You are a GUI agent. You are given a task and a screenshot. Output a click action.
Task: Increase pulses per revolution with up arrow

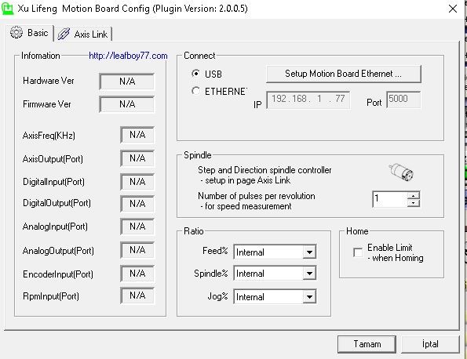pos(413,195)
